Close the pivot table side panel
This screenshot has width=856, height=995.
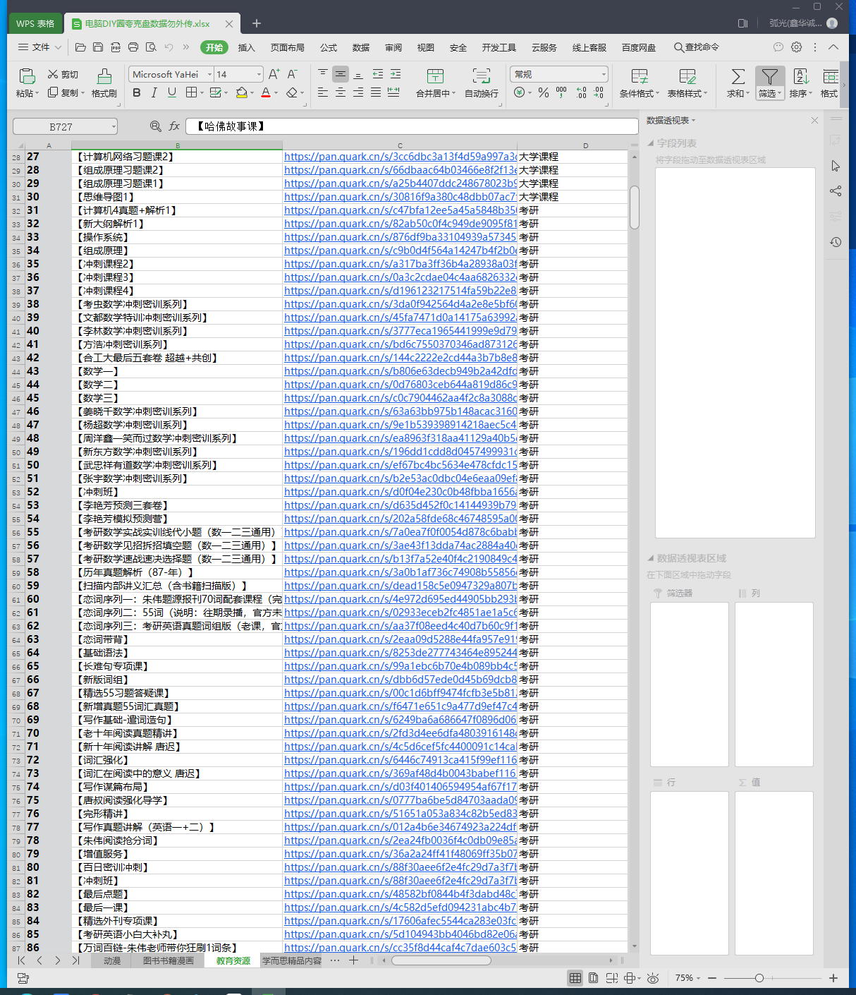[814, 121]
